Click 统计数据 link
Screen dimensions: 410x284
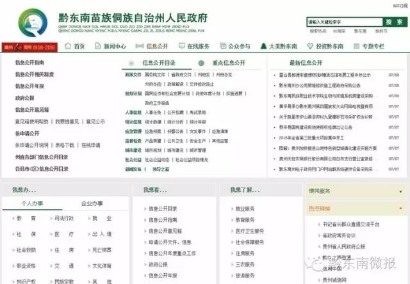click(153, 122)
